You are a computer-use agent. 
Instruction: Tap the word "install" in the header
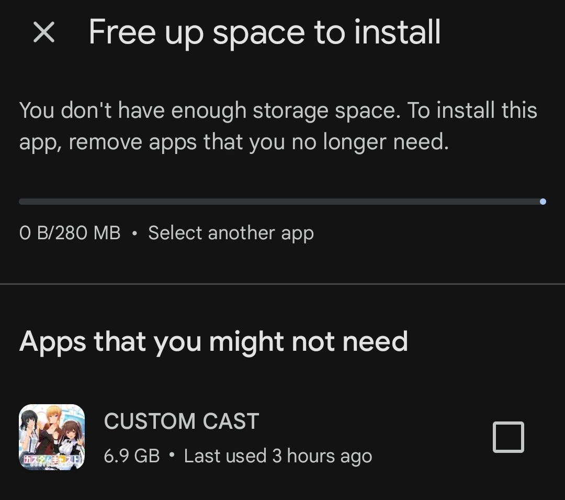397,32
